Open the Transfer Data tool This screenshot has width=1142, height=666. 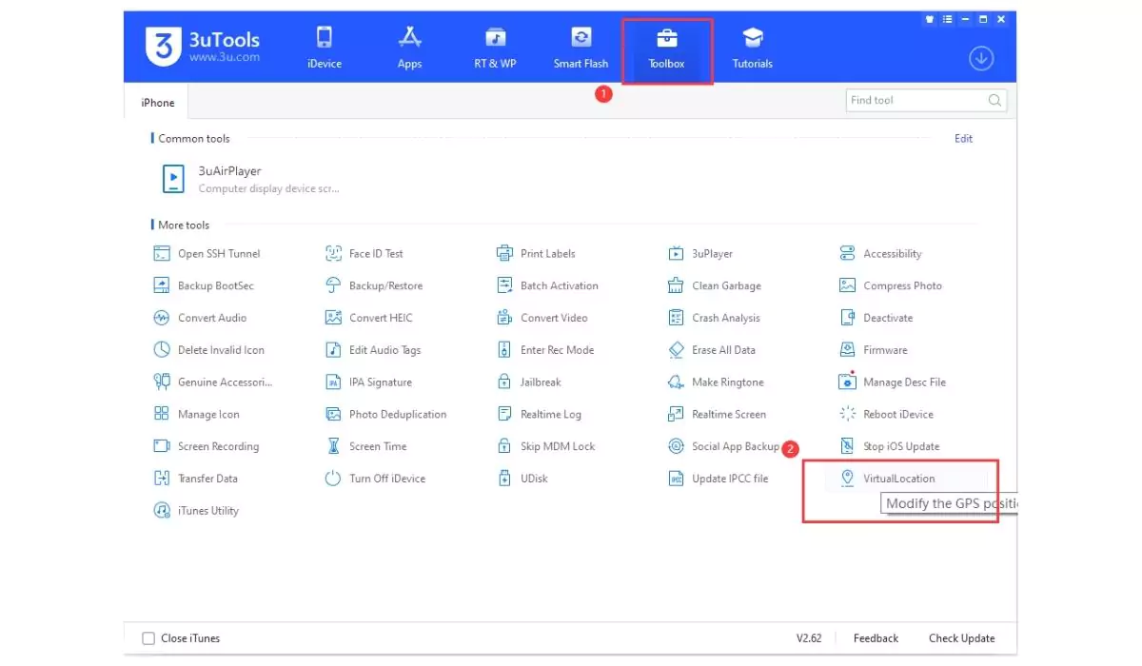coord(195,479)
